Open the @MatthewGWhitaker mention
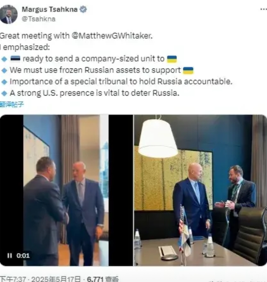The height and width of the screenshot is (282, 267). pos(112,36)
